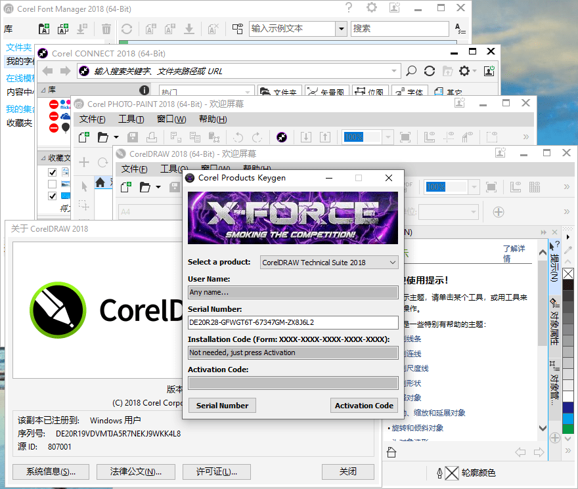Click the preview layout icon beside sample text box
The image size is (578, 489).
[238, 29]
